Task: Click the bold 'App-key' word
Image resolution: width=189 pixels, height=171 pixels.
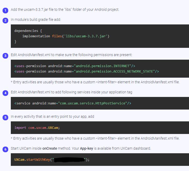Action: click(86, 148)
